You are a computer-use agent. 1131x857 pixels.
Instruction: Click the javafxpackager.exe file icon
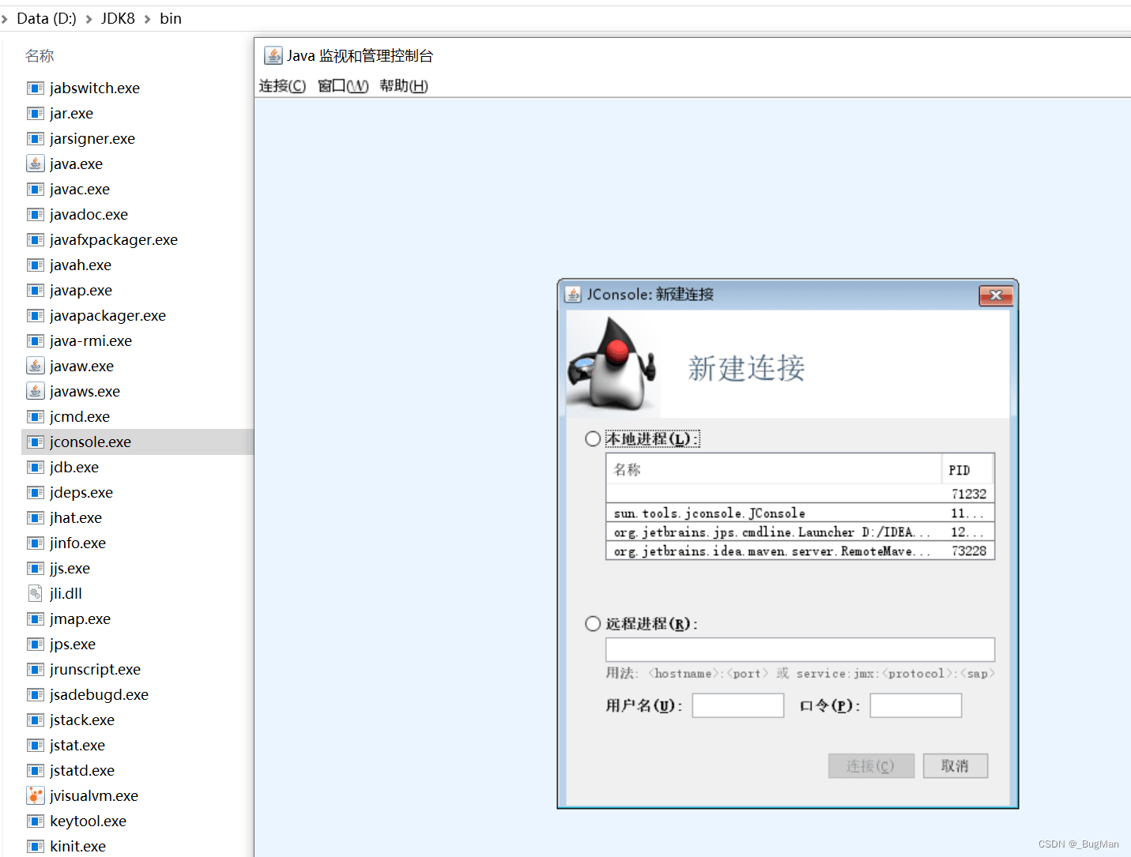tap(36, 240)
